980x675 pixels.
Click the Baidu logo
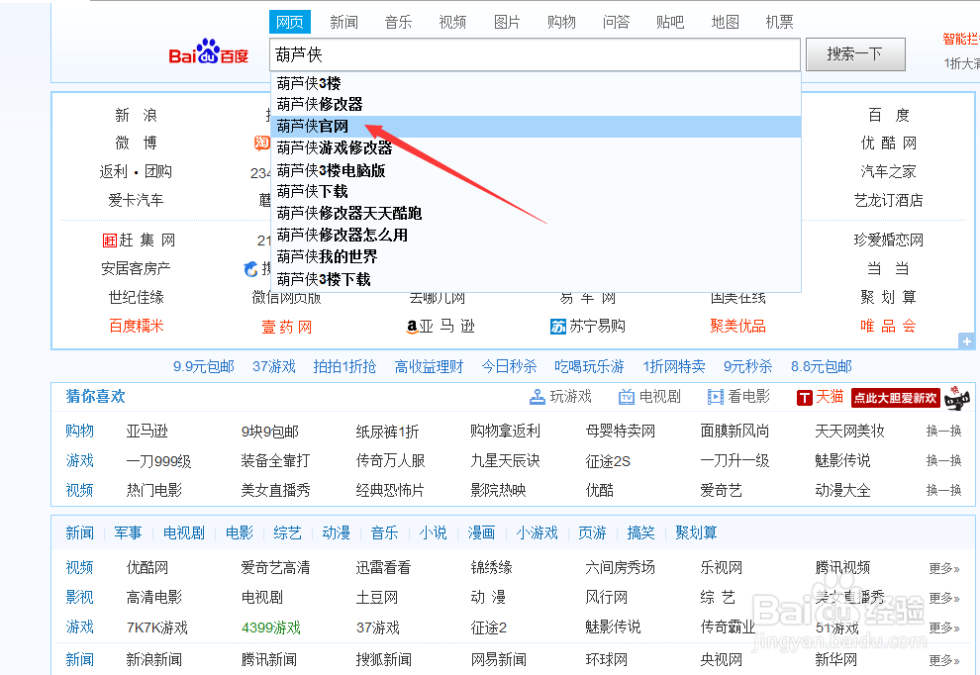tap(208, 52)
